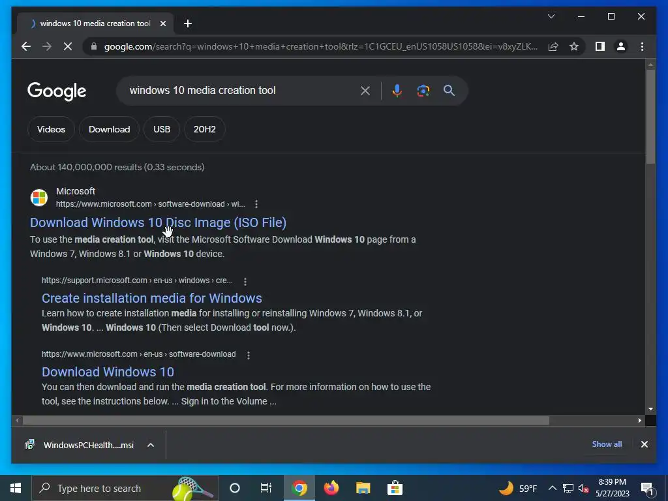Go to Google homepage via logo

tap(57, 91)
